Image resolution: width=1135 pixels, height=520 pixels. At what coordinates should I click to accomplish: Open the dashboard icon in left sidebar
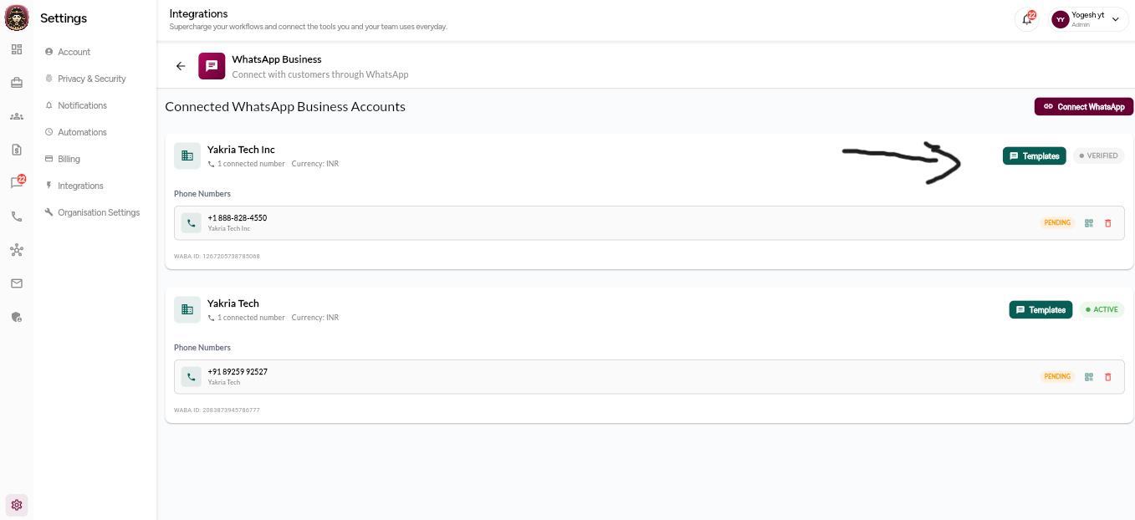(x=17, y=49)
